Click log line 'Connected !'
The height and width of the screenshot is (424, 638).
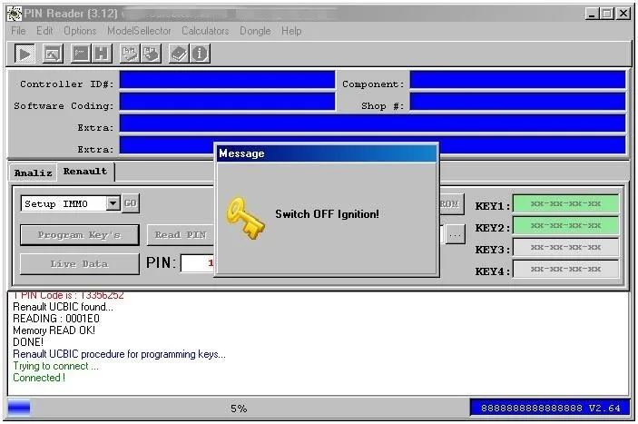coord(39,378)
